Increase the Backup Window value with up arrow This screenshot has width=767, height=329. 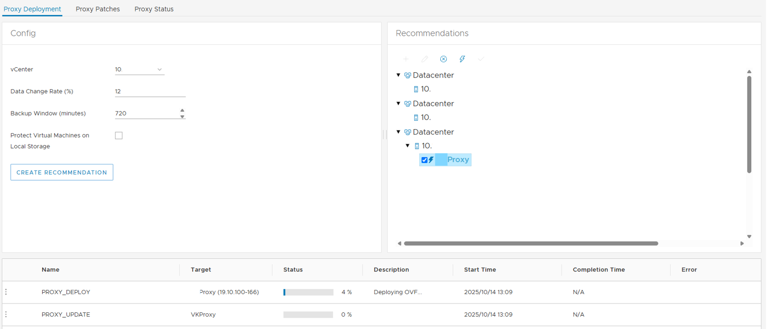click(182, 110)
